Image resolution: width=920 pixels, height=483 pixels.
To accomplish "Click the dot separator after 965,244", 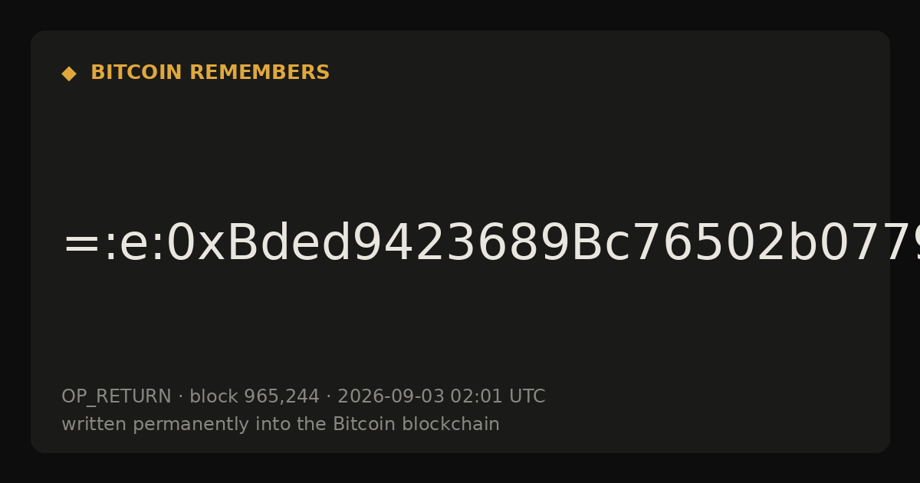I will [329, 397].
